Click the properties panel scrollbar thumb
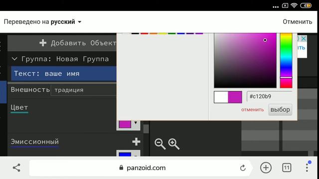Image resolution: width=319 pixels, height=179 pixels. tap(146, 129)
